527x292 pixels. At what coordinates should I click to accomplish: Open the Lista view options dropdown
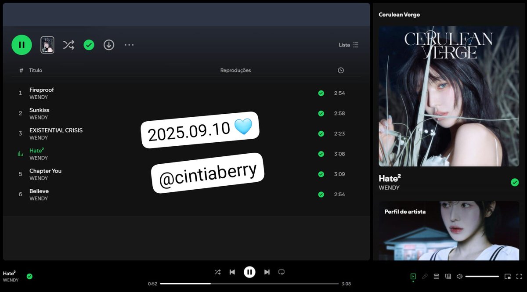tap(349, 45)
